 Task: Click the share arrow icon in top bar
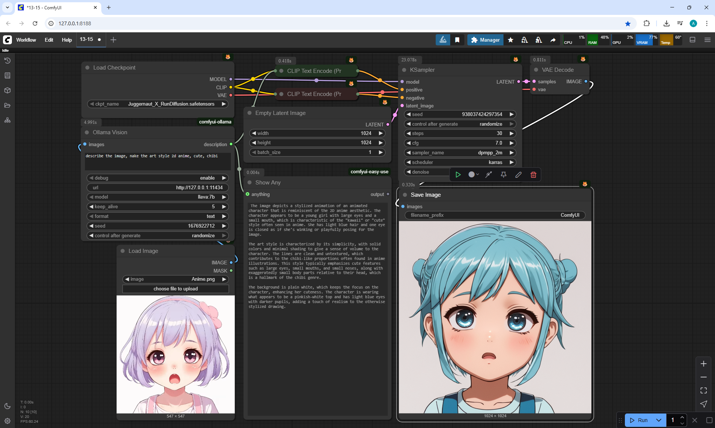click(553, 40)
